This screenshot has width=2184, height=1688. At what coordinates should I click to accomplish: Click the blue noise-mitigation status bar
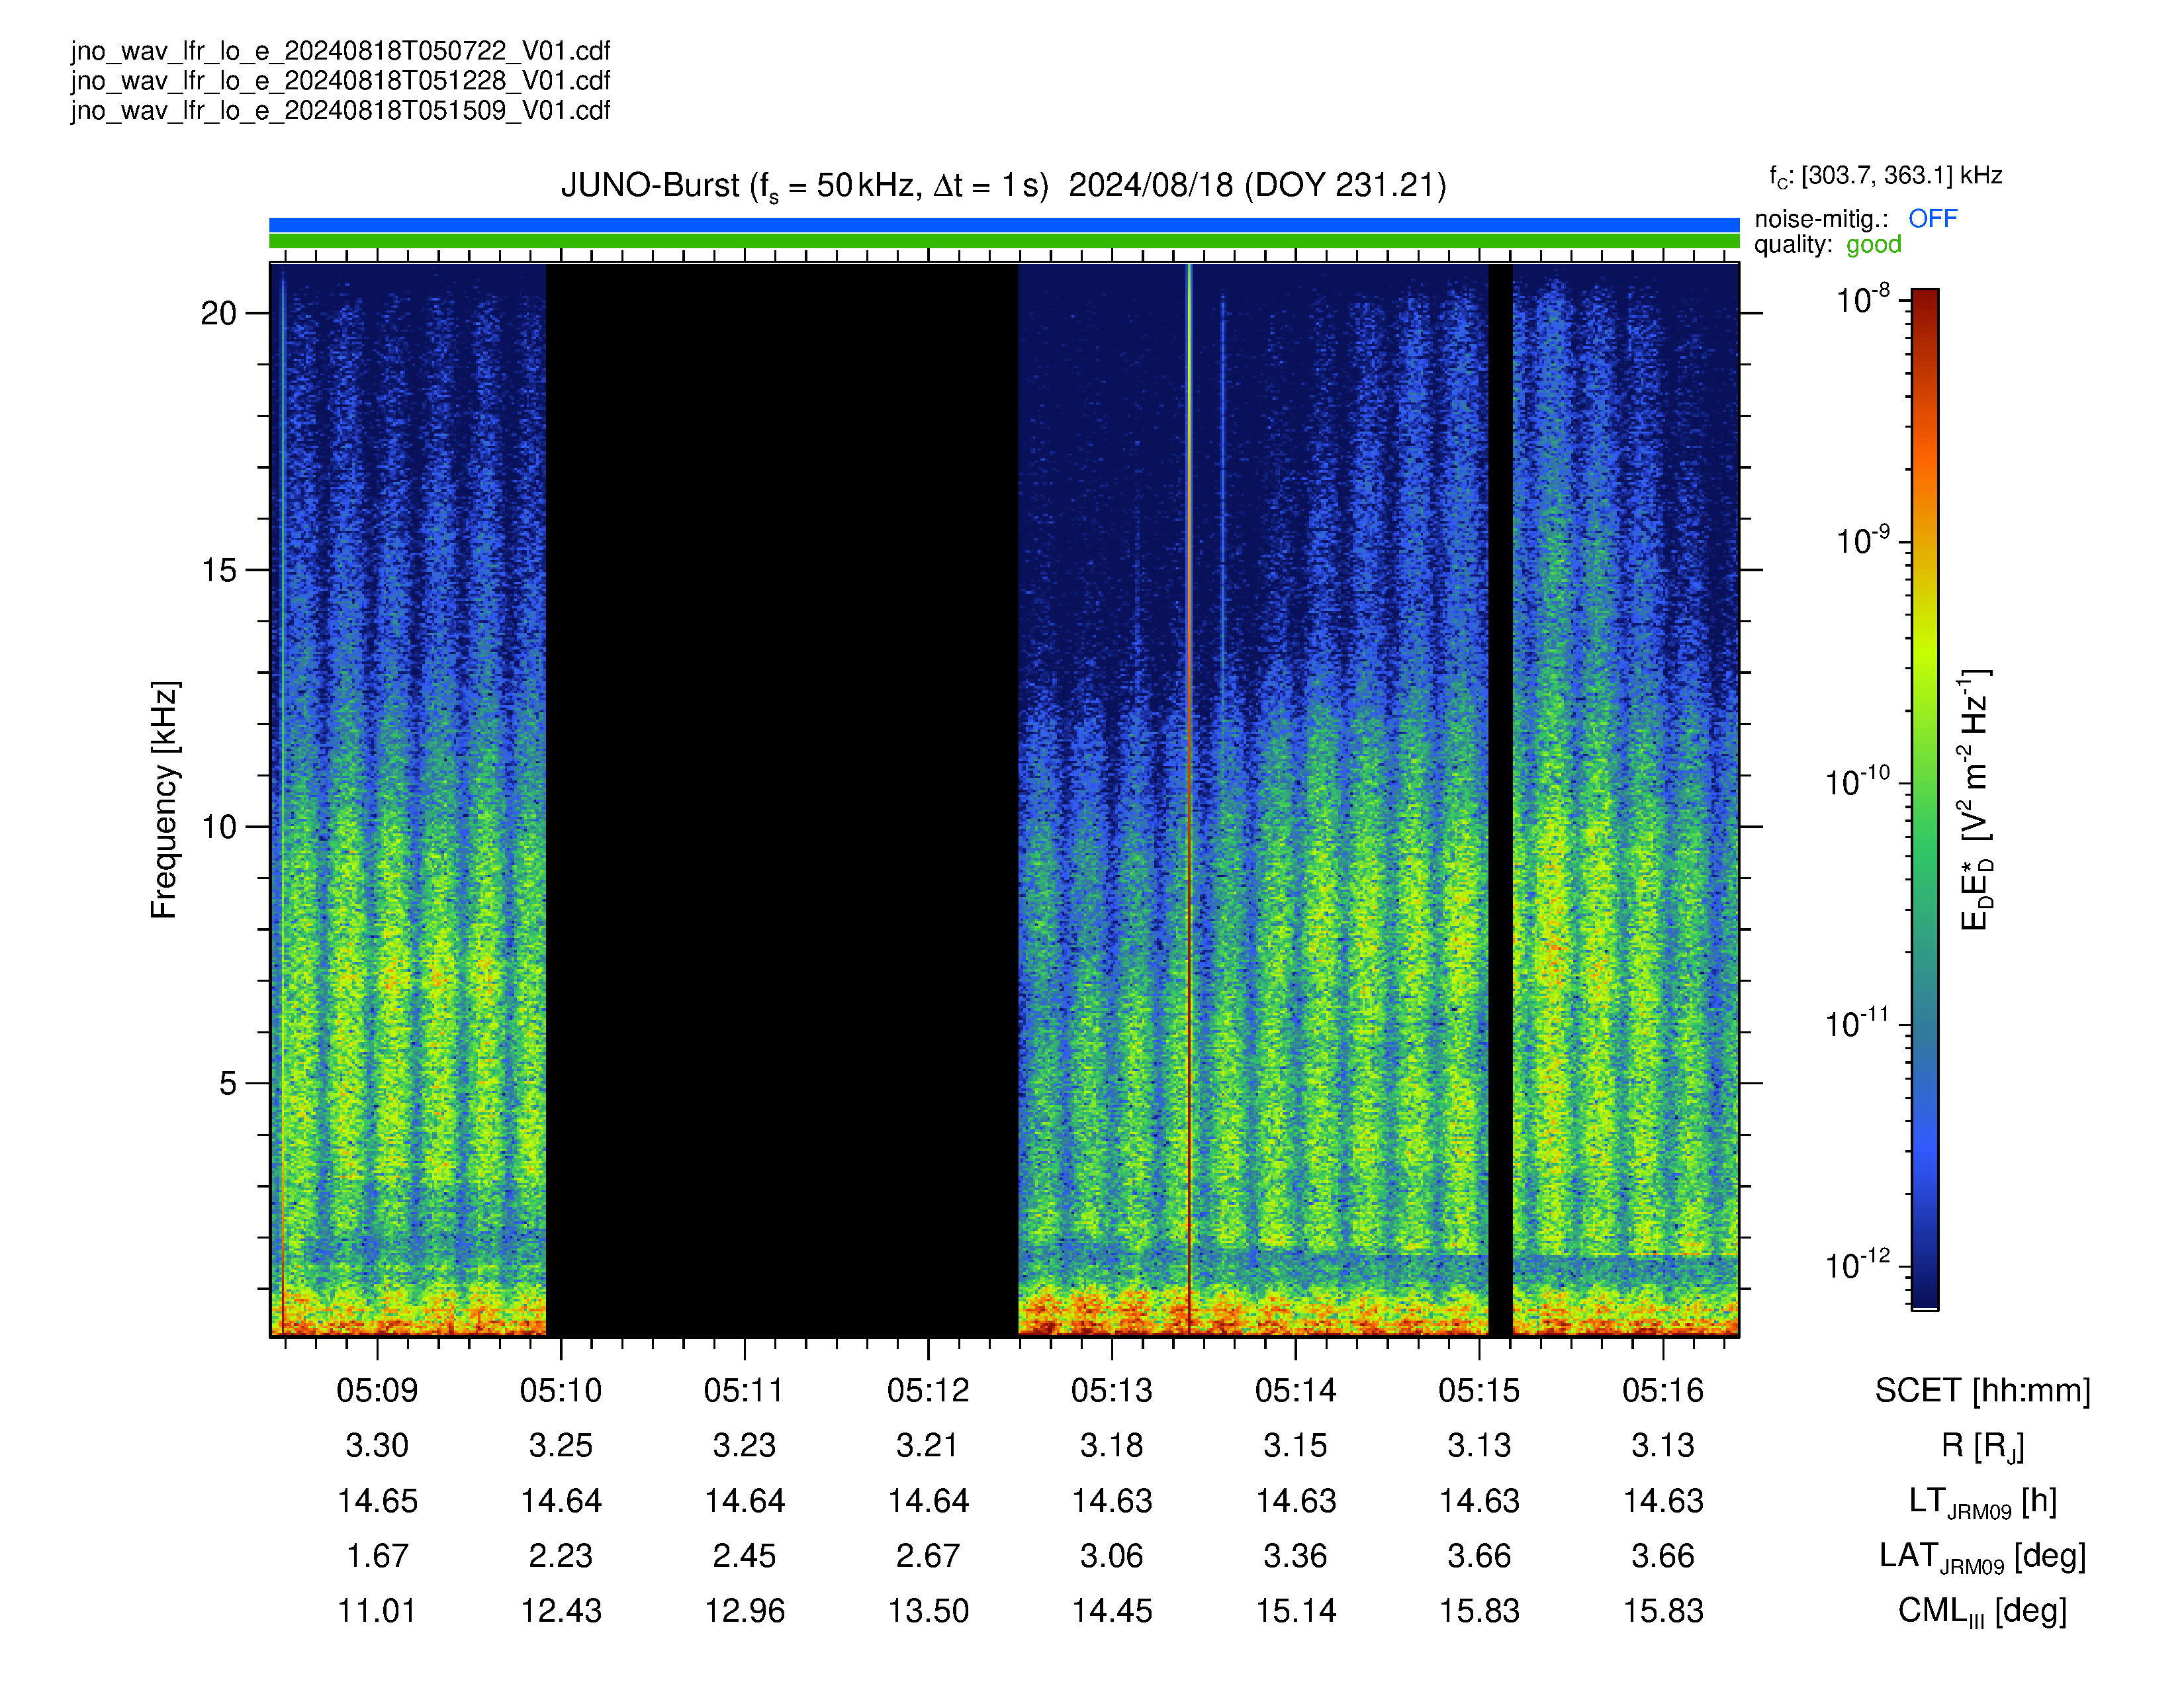[x=1004, y=225]
